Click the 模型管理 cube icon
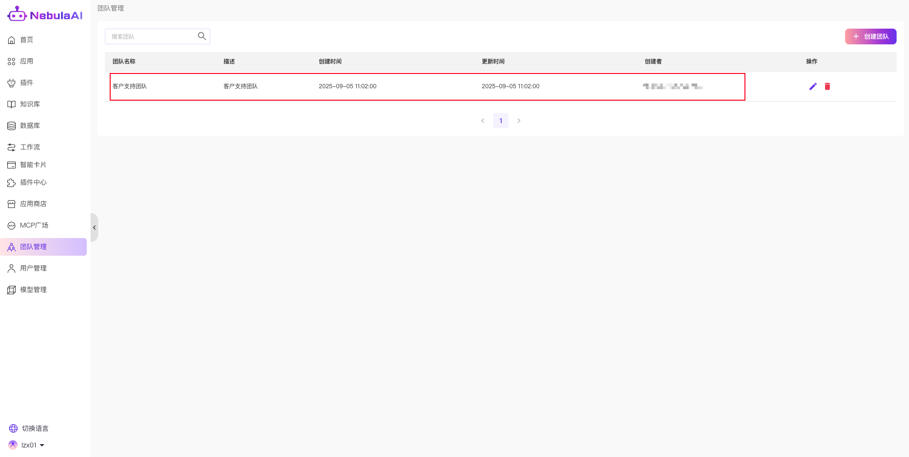 point(11,290)
